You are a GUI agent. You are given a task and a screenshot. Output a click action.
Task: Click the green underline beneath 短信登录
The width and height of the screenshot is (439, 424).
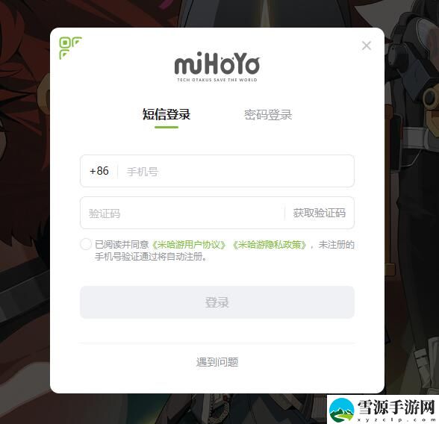166,128
